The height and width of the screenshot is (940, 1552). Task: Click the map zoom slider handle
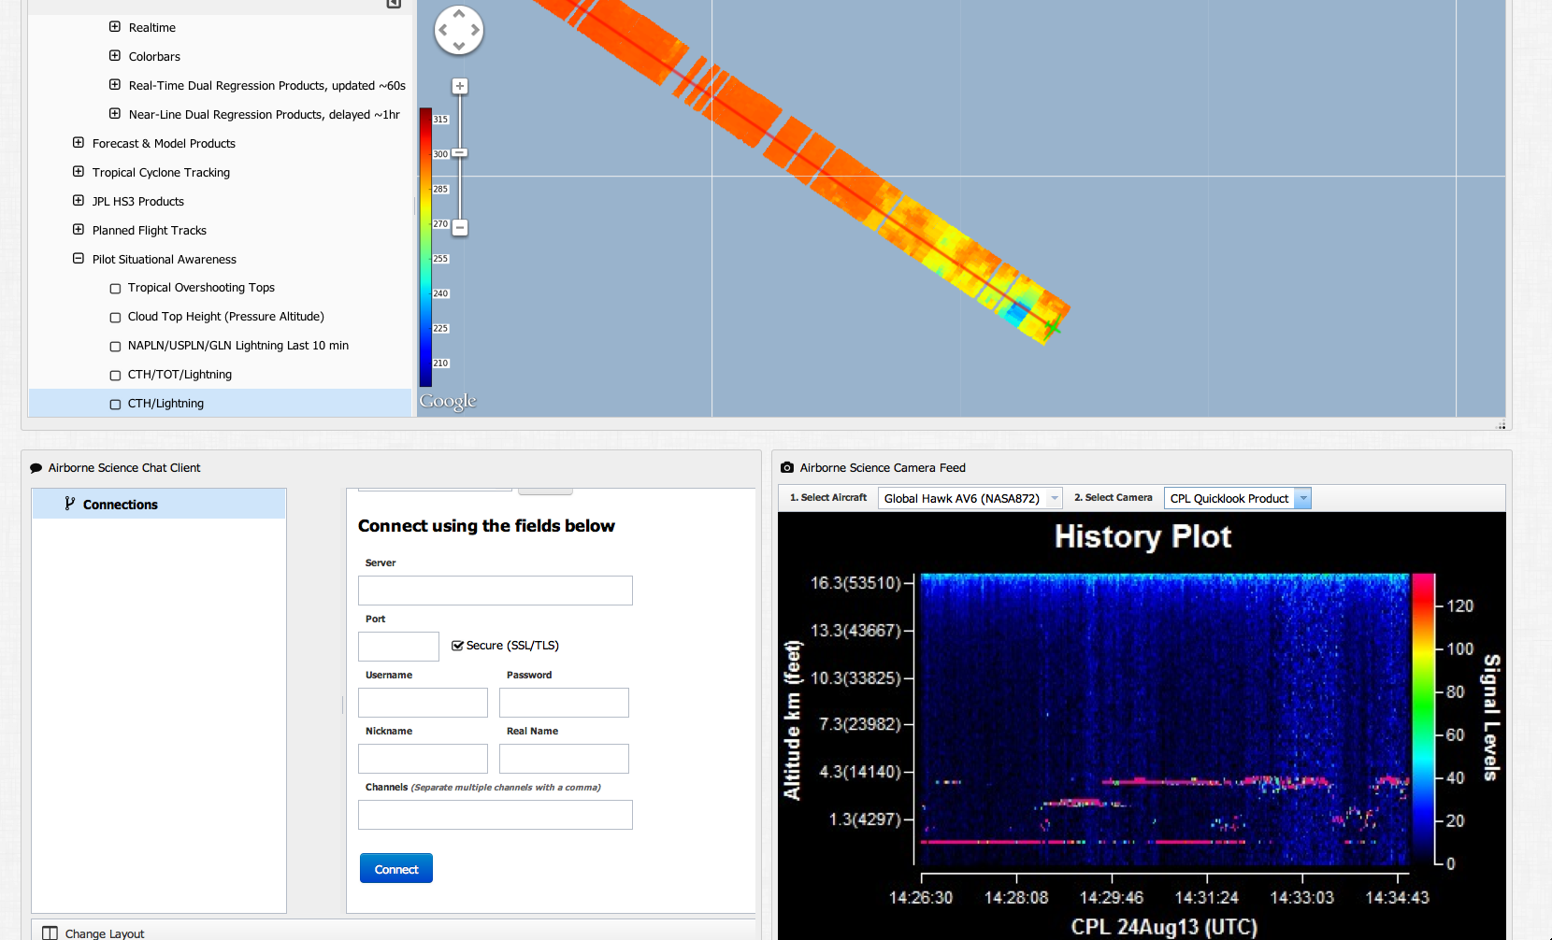point(460,153)
